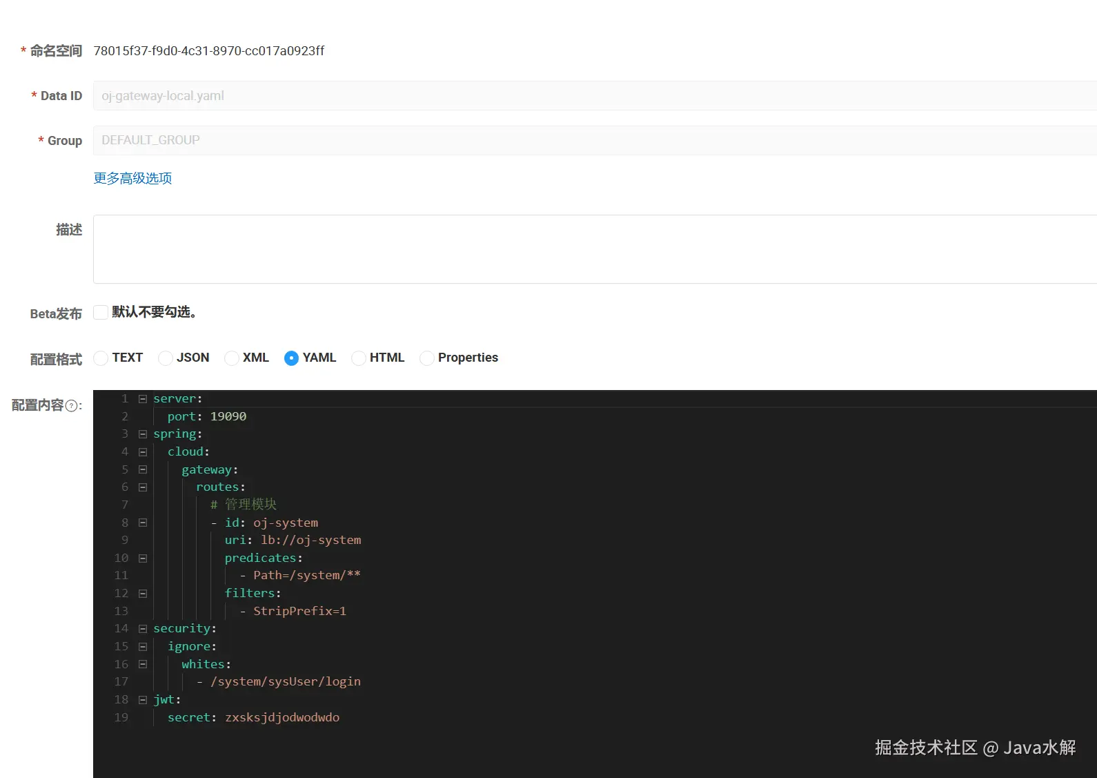Click the Data ID input field

(x=595, y=96)
